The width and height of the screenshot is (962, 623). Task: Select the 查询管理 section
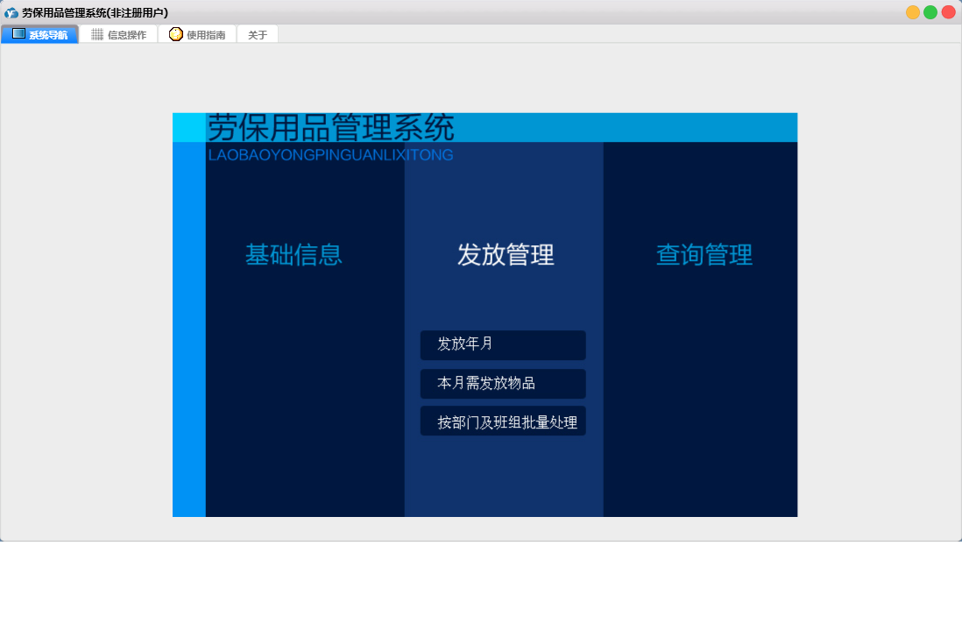pos(704,255)
